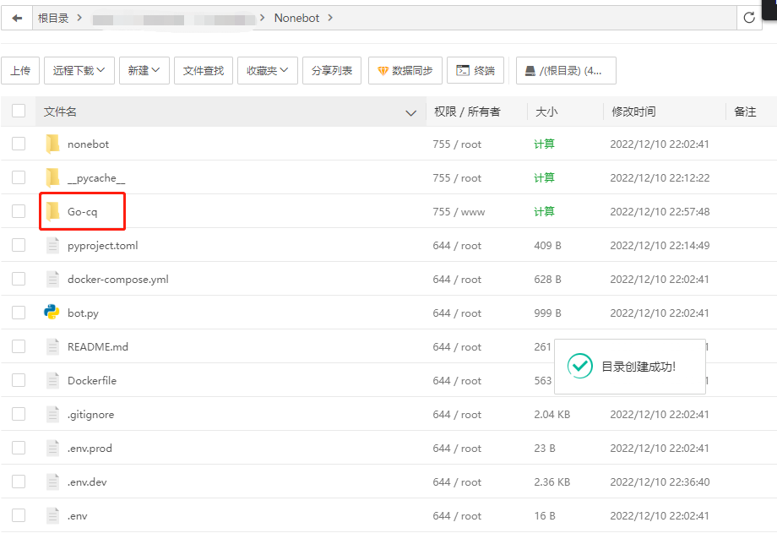The width and height of the screenshot is (777, 555).
Task: Sort by the 大小 column header
Action: pyautogui.click(x=546, y=112)
